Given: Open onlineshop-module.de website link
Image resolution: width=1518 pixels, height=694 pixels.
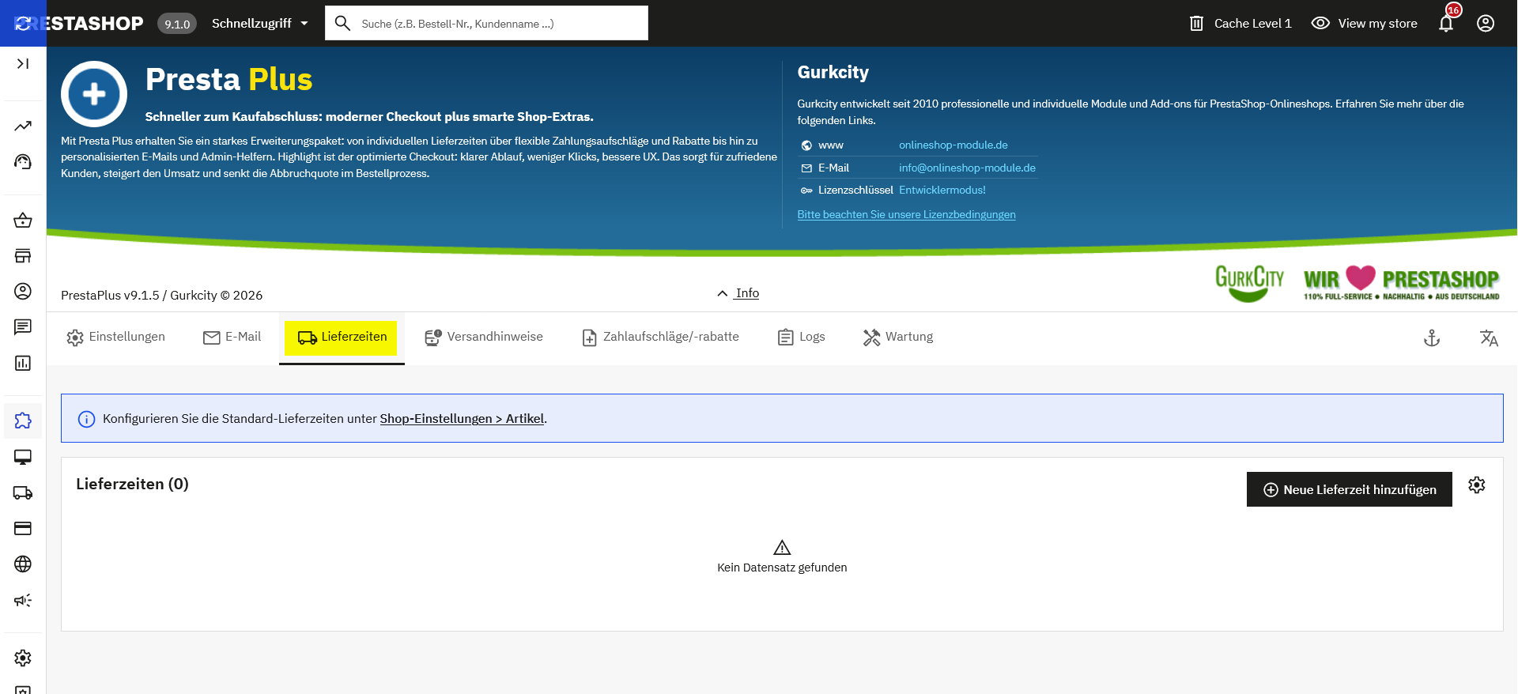Looking at the screenshot, I should pyautogui.click(x=953, y=145).
